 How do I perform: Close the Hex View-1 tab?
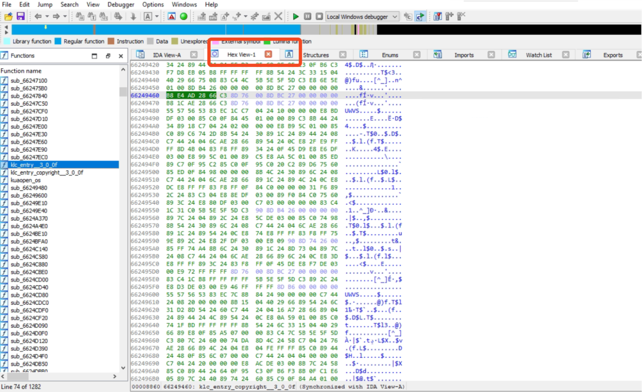tap(268, 54)
